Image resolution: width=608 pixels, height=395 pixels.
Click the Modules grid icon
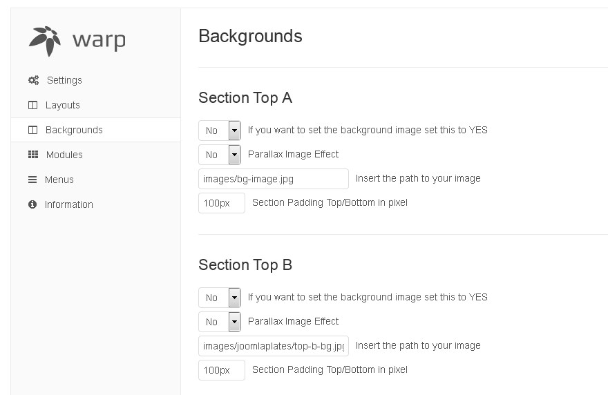pos(32,155)
